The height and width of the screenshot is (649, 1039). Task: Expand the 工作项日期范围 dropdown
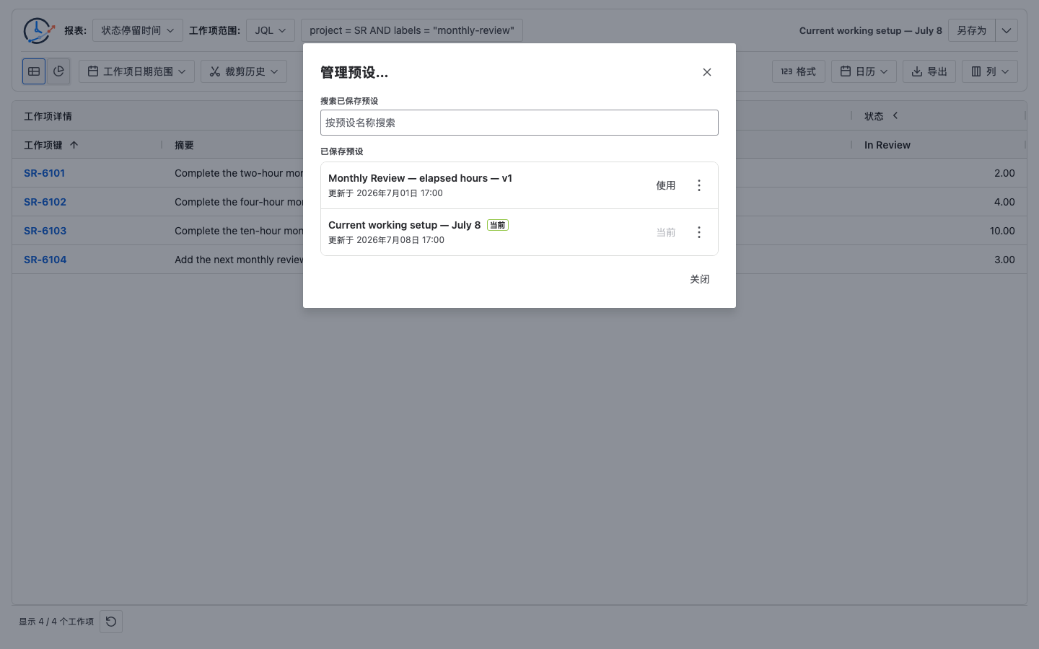tap(136, 71)
